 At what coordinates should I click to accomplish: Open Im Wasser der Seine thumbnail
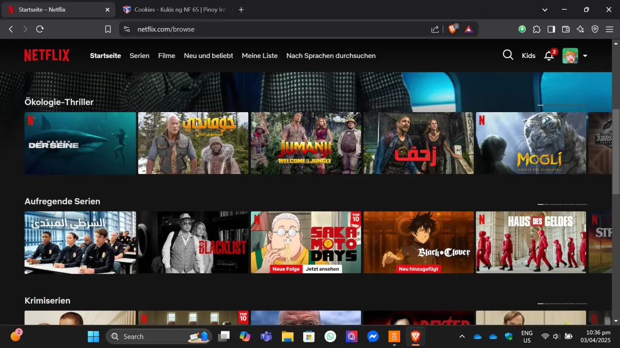pyautogui.click(x=80, y=143)
